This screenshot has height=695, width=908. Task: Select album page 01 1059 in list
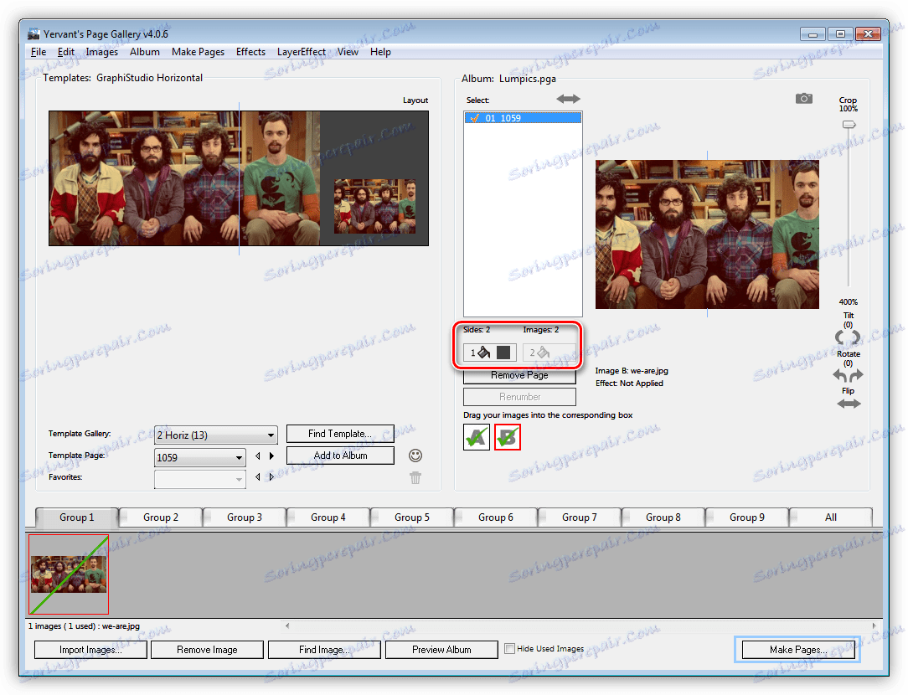click(x=523, y=118)
